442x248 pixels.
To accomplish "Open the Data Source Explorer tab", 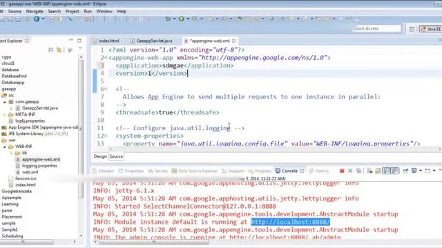I will (x=195, y=171).
